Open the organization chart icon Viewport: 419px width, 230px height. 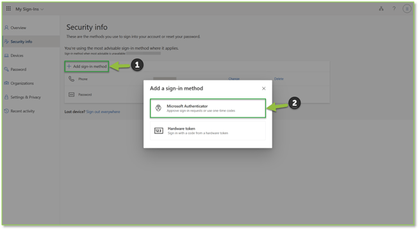pyautogui.click(x=381, y=9)
